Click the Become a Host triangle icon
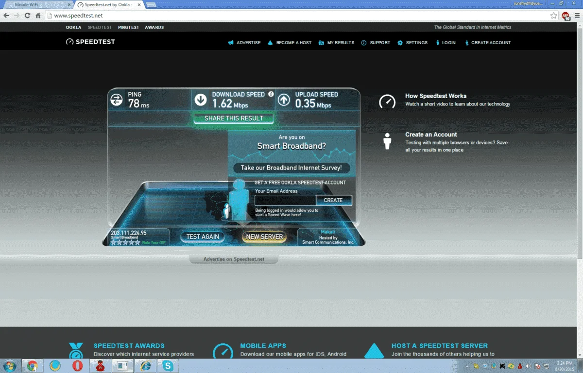This screenshot has width=583, height=373. tap(271, 43)
